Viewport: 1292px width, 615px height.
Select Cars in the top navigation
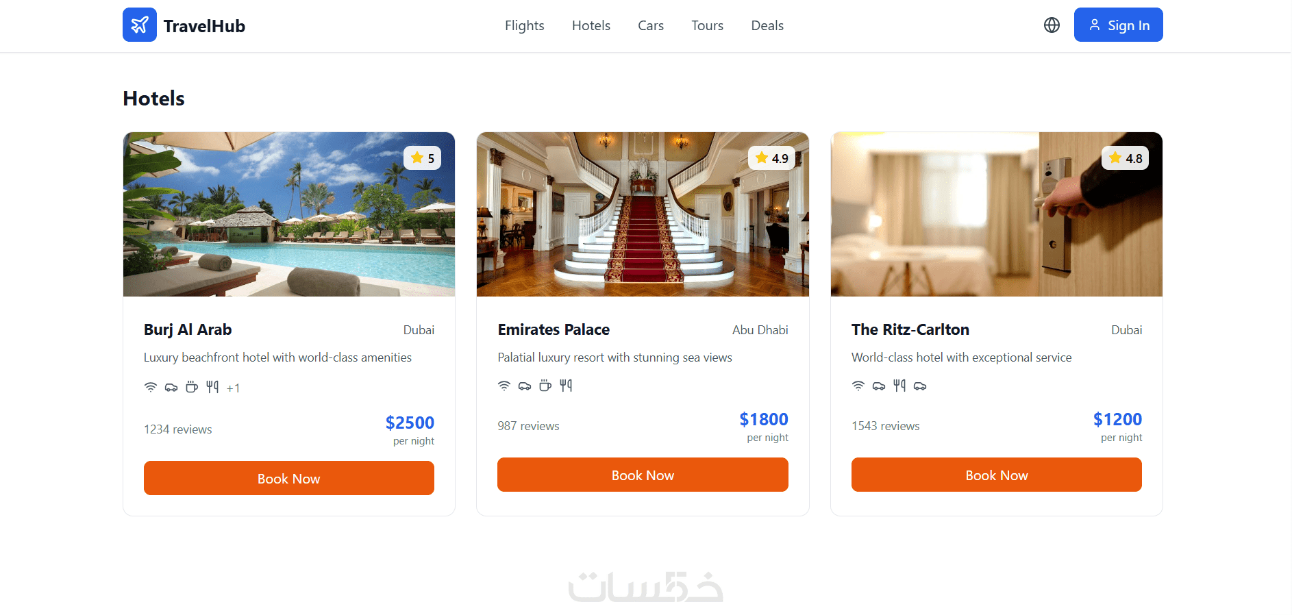click(x=651, y=25)
